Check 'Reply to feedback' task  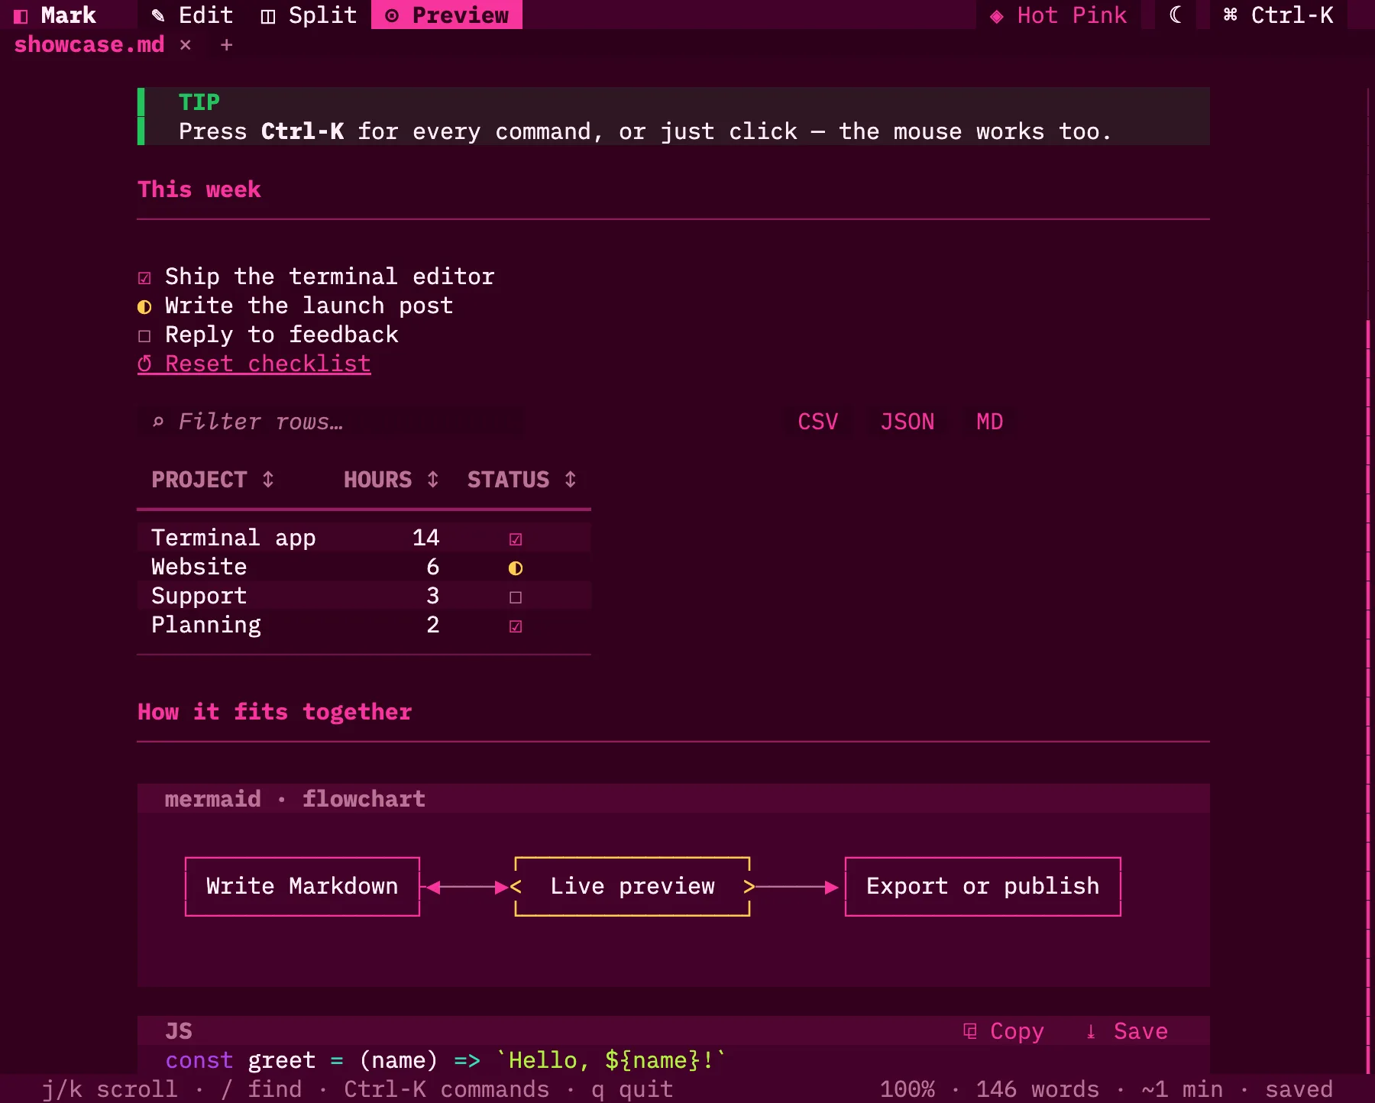tap(144, 335)
